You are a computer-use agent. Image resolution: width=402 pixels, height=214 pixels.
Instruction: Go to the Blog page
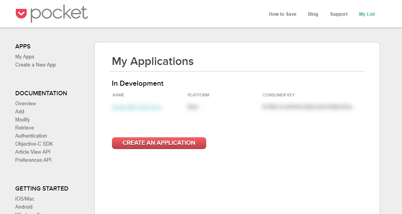(313, 14)
